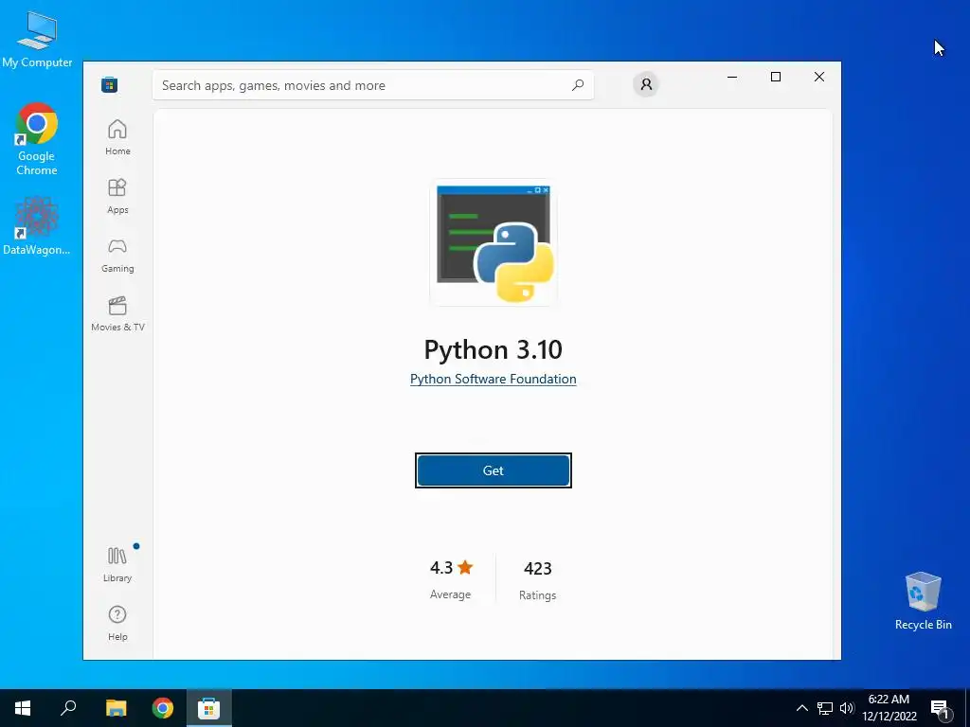Open taskbar search magnifier
The height and width of the screenshot is (727, 970).
click(68, 708)
